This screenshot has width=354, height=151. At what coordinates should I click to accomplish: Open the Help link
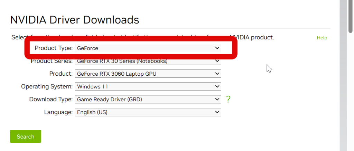(x=322, y=38)
